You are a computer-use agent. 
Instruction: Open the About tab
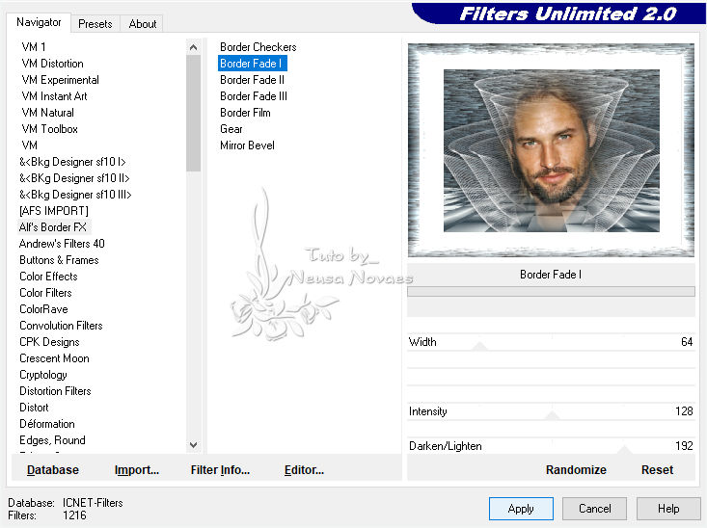[143, 24]
